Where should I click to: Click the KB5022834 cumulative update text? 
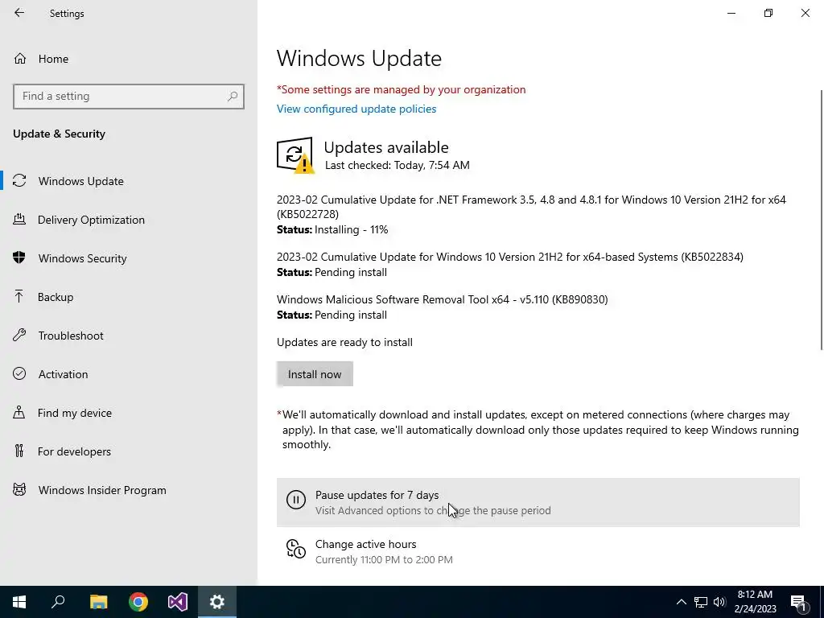509,257
